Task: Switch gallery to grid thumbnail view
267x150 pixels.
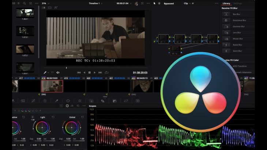Action: [x=14, y=3]
